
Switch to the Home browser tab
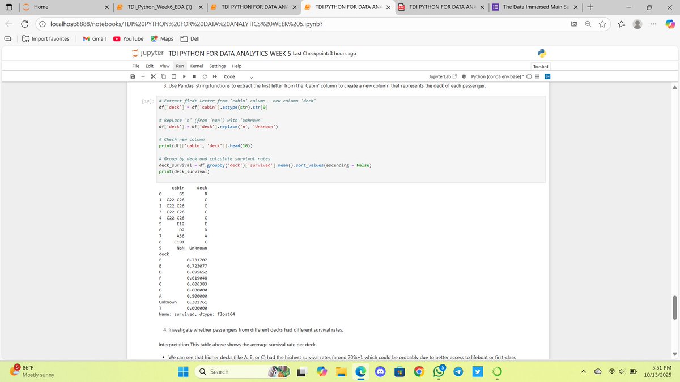(x=65, y=7)
